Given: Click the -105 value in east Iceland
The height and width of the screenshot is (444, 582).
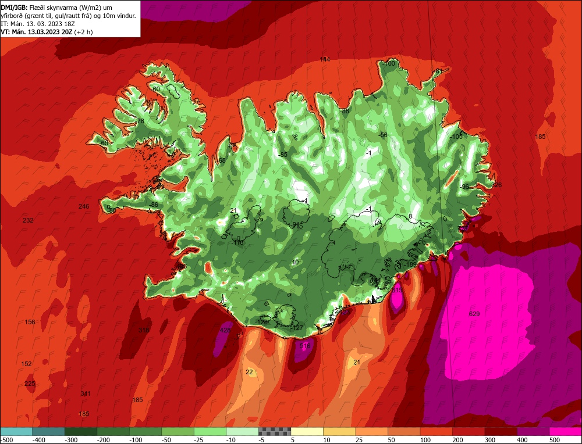Looking at the screenshot, I should click(x=456, y=137).
